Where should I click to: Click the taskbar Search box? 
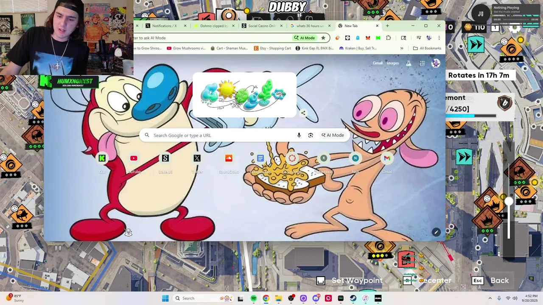pyautogui.click(x=204, y=298)
